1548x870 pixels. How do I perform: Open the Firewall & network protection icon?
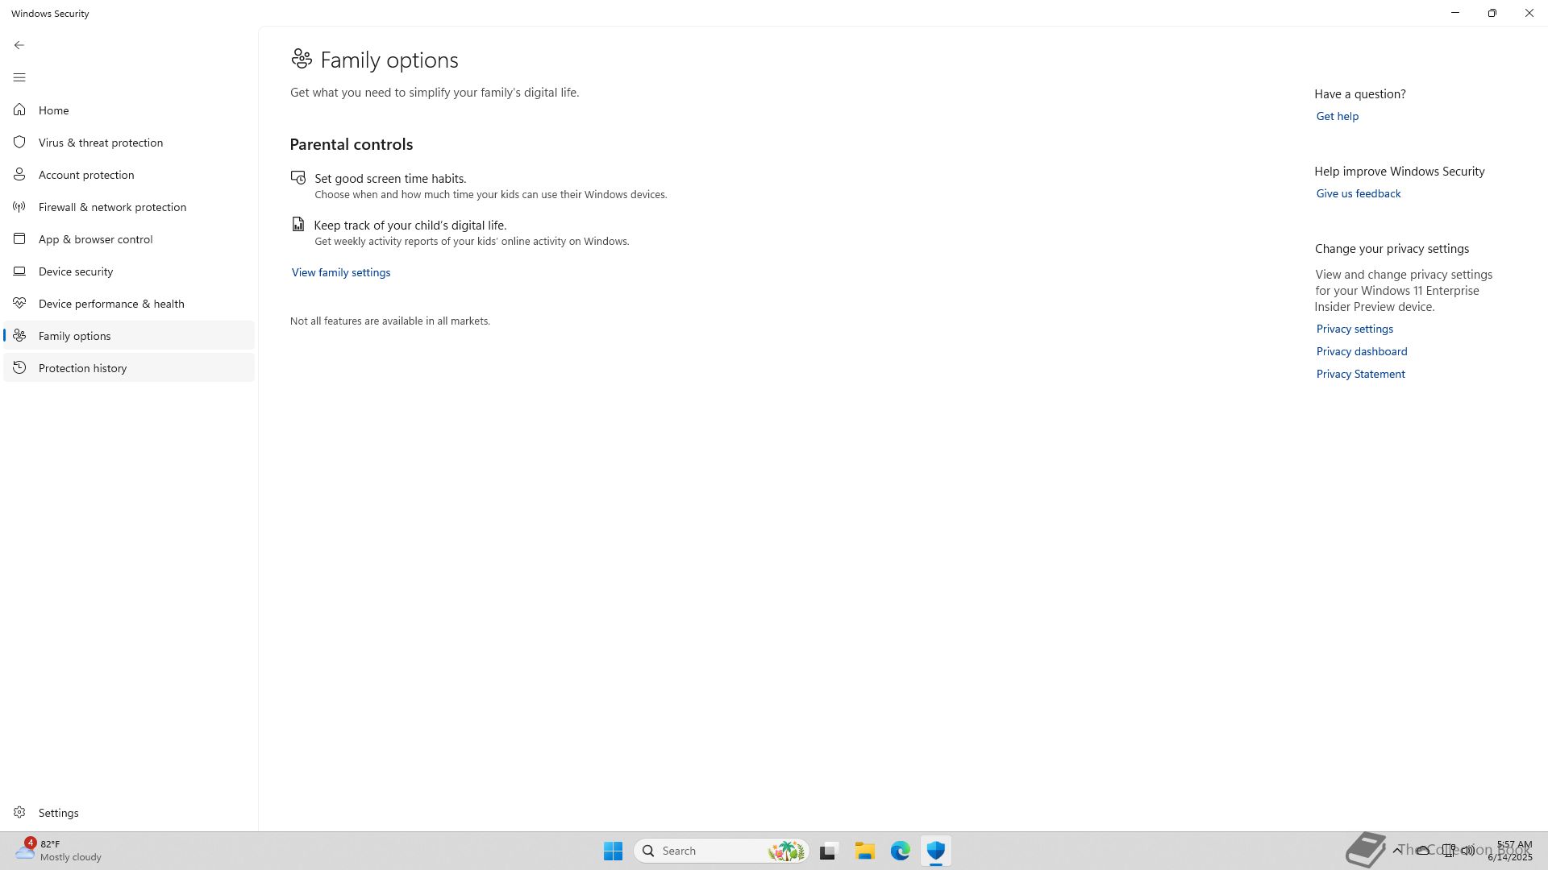pyautogui.click(x=19, y=207)
